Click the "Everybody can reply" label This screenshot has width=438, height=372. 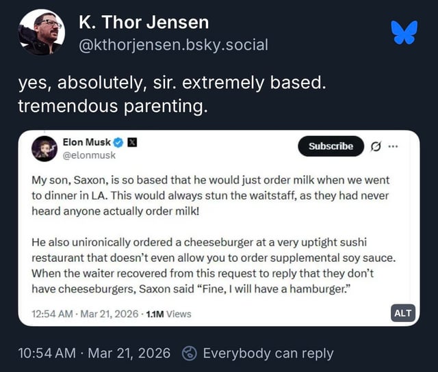pyautogui.click(x=268, y=354)
